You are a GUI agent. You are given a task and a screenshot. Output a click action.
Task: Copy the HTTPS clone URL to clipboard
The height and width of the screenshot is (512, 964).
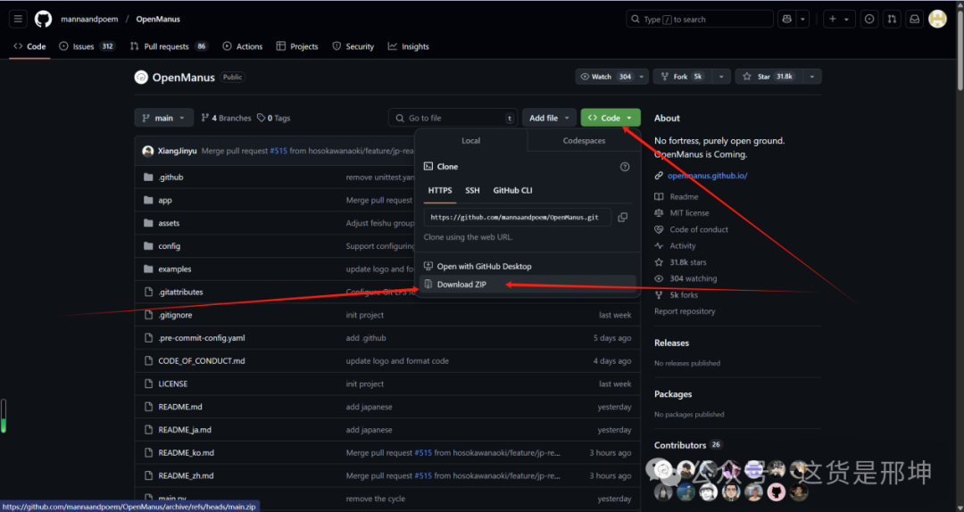[622, 217]
